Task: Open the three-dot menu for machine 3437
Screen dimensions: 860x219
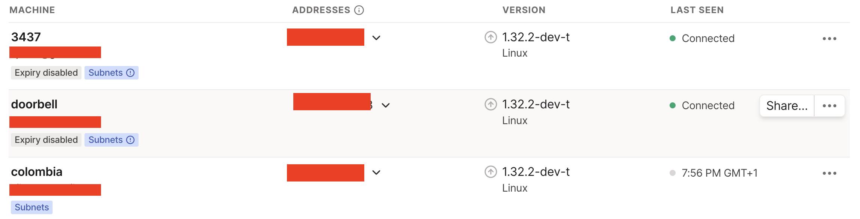Action: click(829, 39)
